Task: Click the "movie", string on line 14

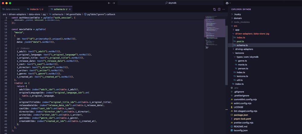Action: click(x=19, y=33)
